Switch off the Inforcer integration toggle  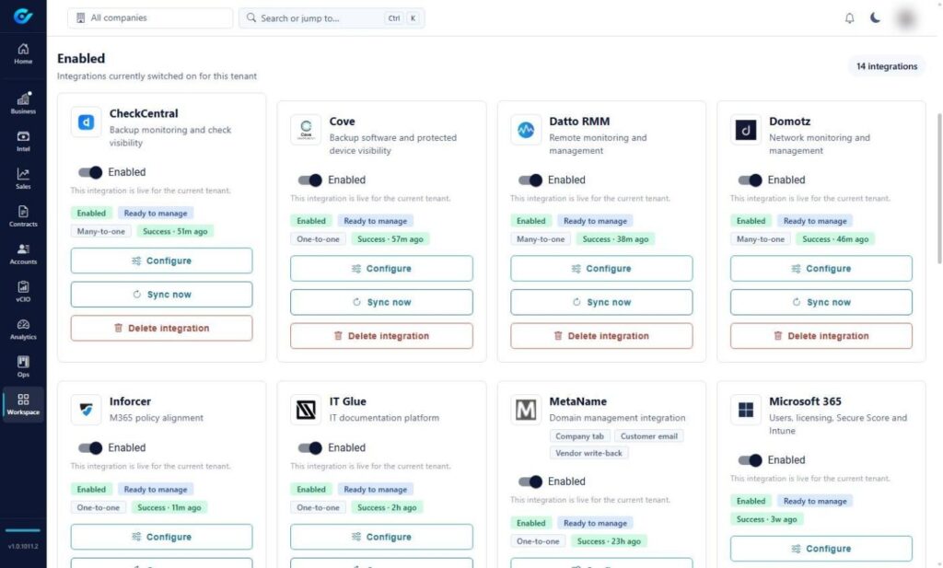tap(90, 447)
